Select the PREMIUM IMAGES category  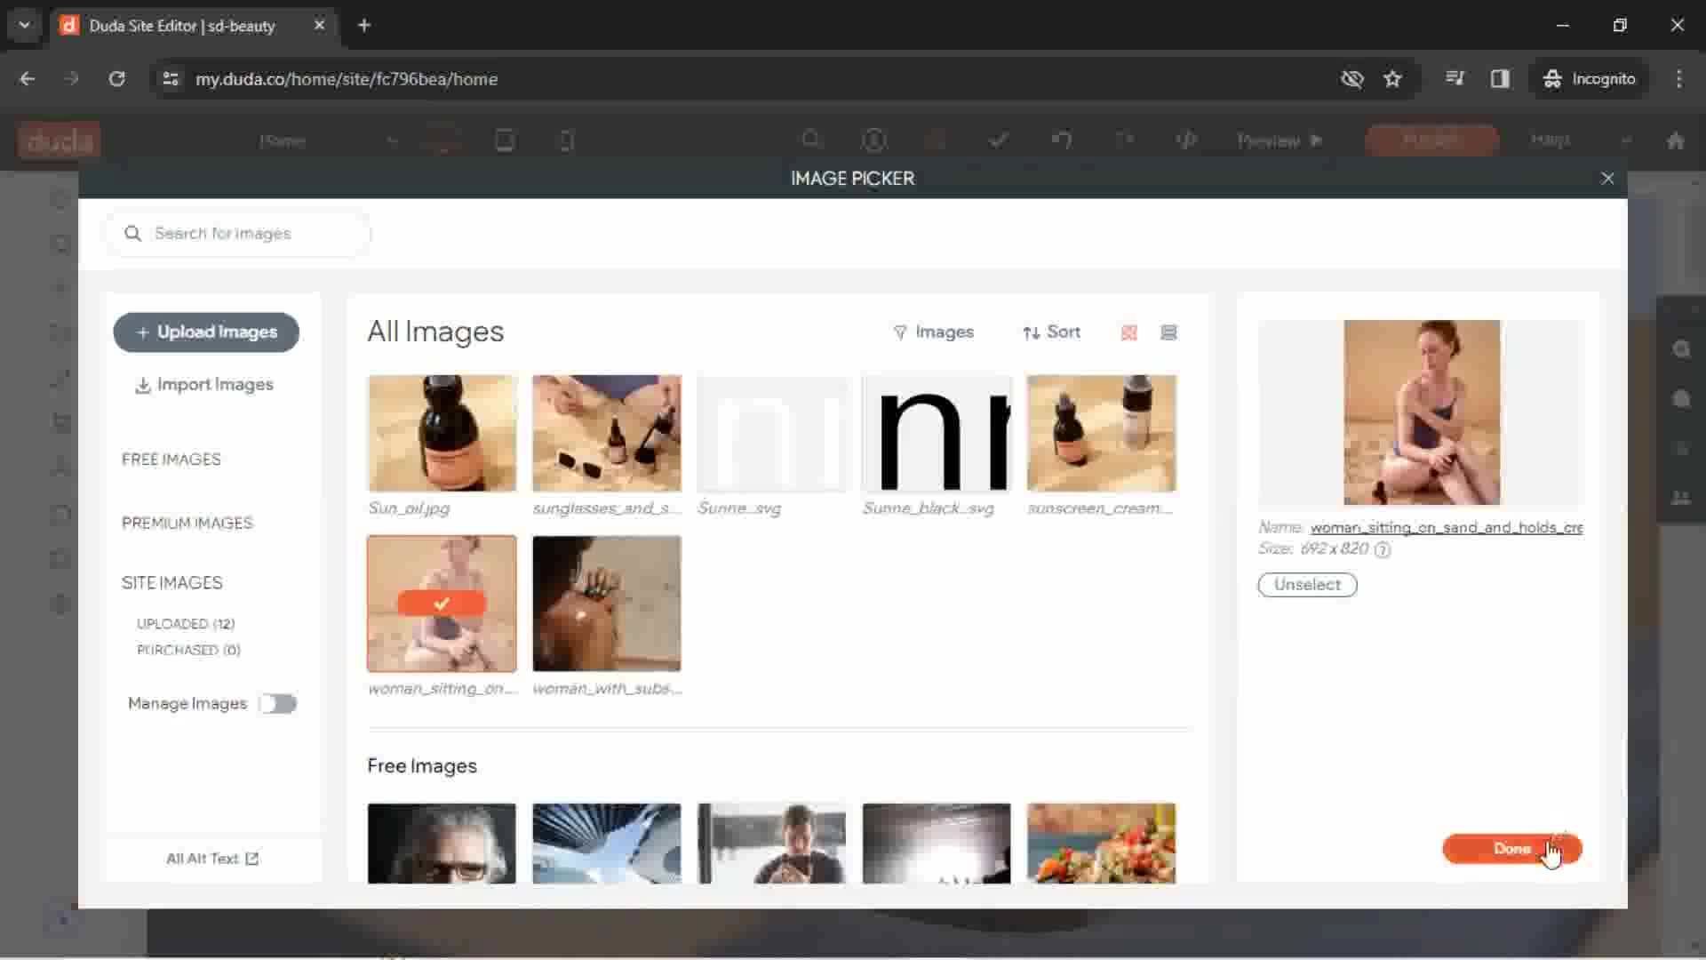pos(187,523)
